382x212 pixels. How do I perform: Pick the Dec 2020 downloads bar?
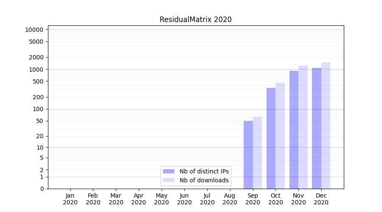[x=326, y=126]
